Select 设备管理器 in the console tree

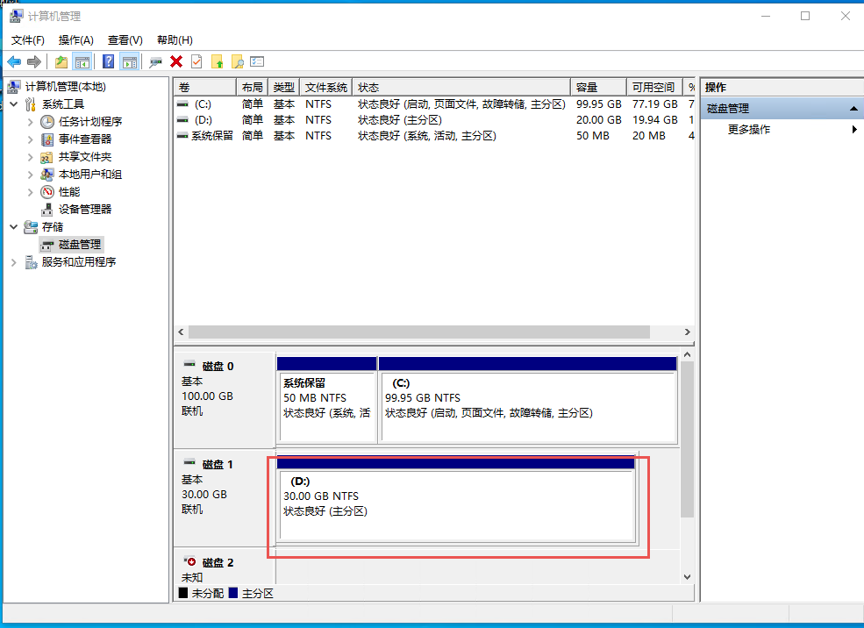[84, 210]
